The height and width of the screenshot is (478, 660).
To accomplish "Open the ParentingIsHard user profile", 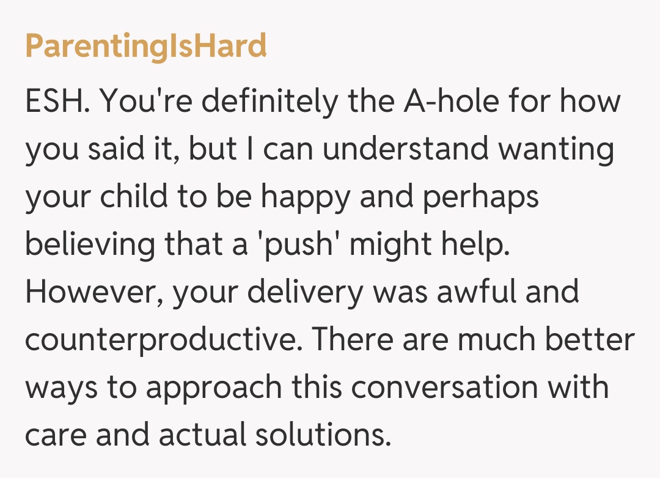I will coord(145,46).
